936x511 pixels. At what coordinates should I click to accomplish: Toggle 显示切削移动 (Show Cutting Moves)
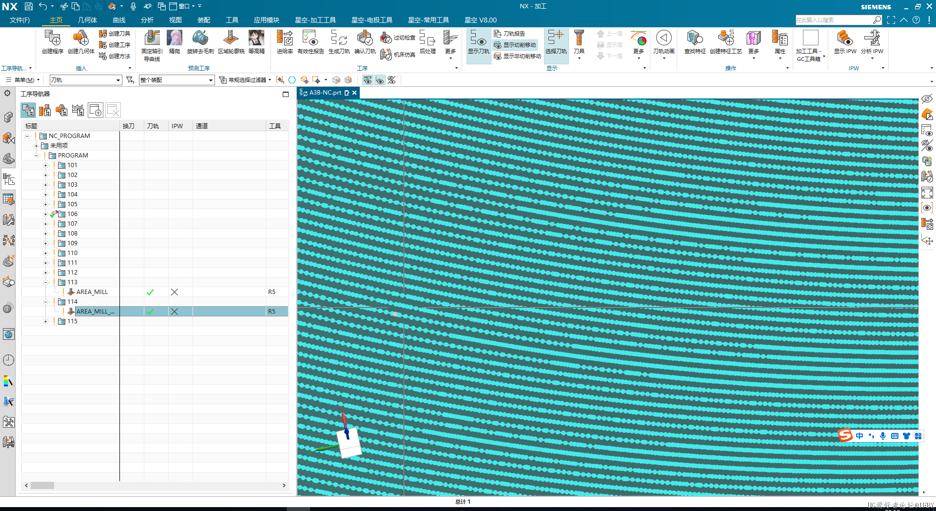pos(515,45)
